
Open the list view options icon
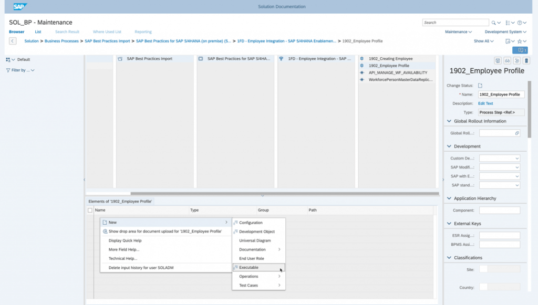pyautogui.click(x=508, y=23)
